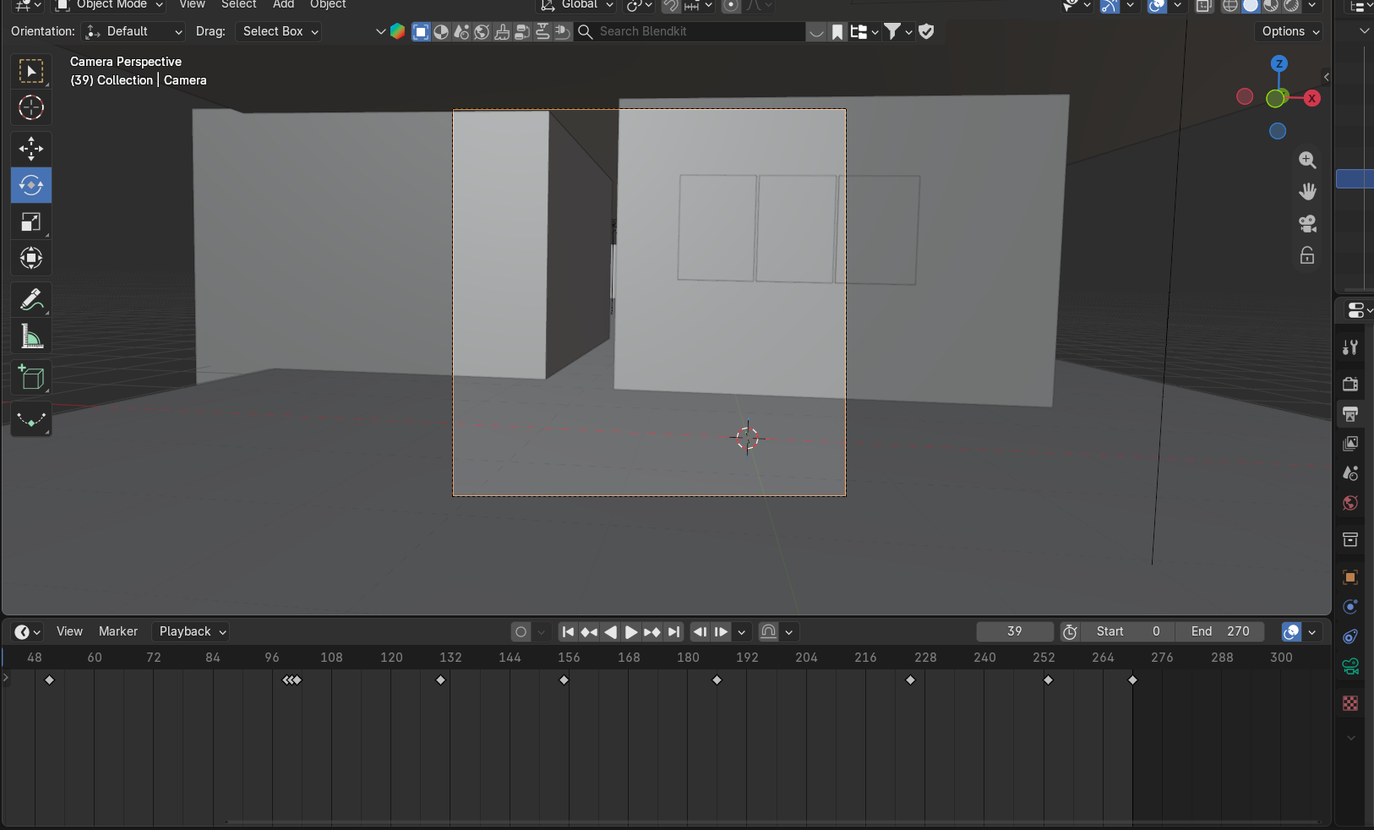Open the Object Mode dropdown
The width and height of the screenshot is (1374, 830).
point(109,5)
